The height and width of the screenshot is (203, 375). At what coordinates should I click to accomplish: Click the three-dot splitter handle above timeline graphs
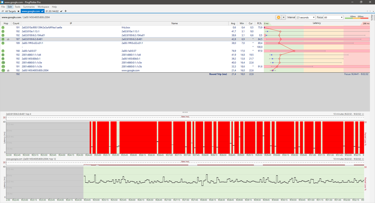185,112
